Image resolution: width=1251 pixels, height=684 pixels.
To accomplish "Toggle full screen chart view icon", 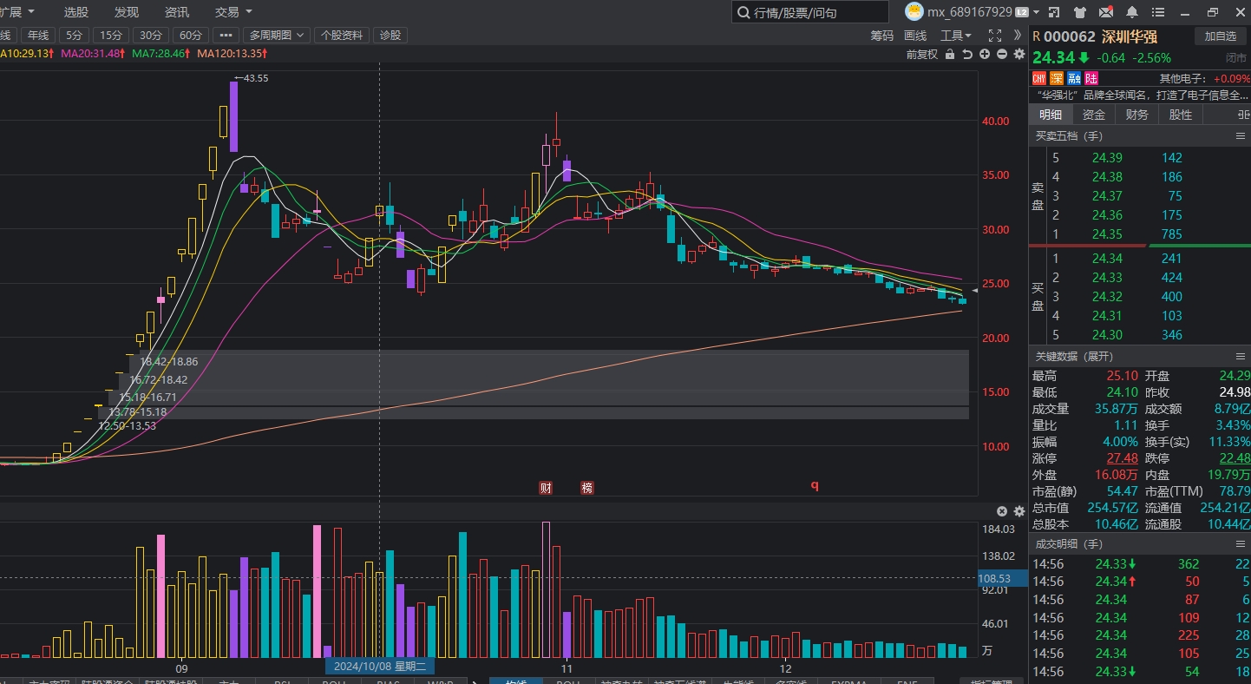I will coord(995,36).
